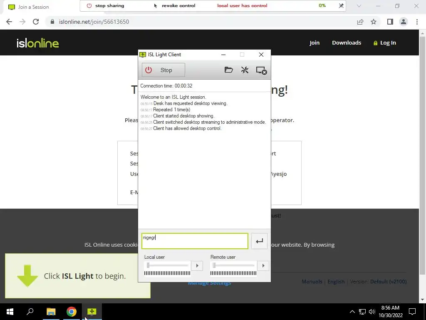Click the site lock icon in the address bar
The width and height of the screenshot is (426, 320).
52,22
